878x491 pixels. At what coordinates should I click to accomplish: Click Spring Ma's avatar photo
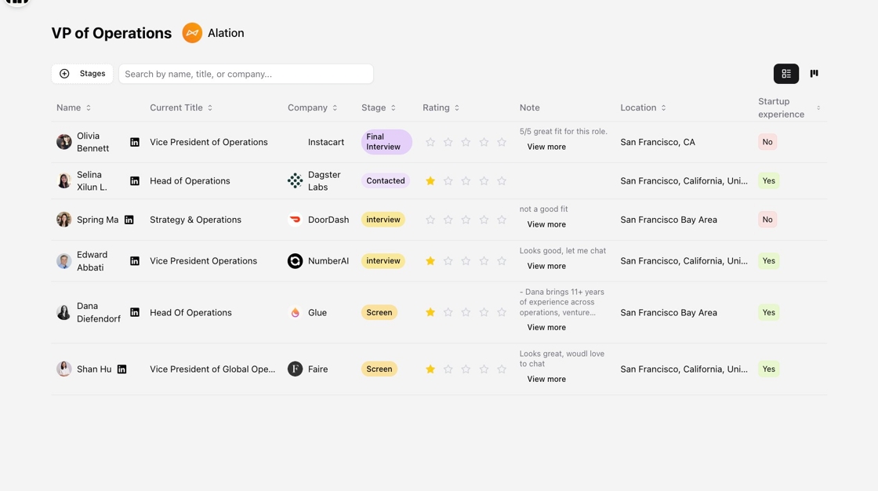click(x=63, y=220)
